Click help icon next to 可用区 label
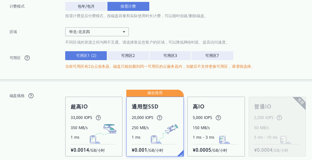 coord(27,58)
